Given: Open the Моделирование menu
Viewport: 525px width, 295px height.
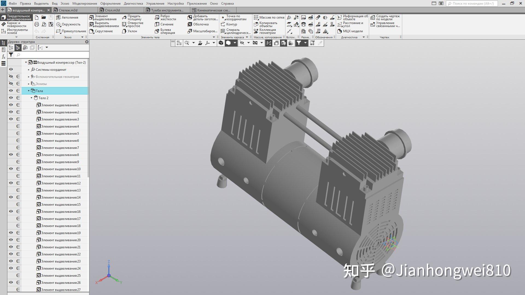Looking at the screenshot, I should pos(85,4).
